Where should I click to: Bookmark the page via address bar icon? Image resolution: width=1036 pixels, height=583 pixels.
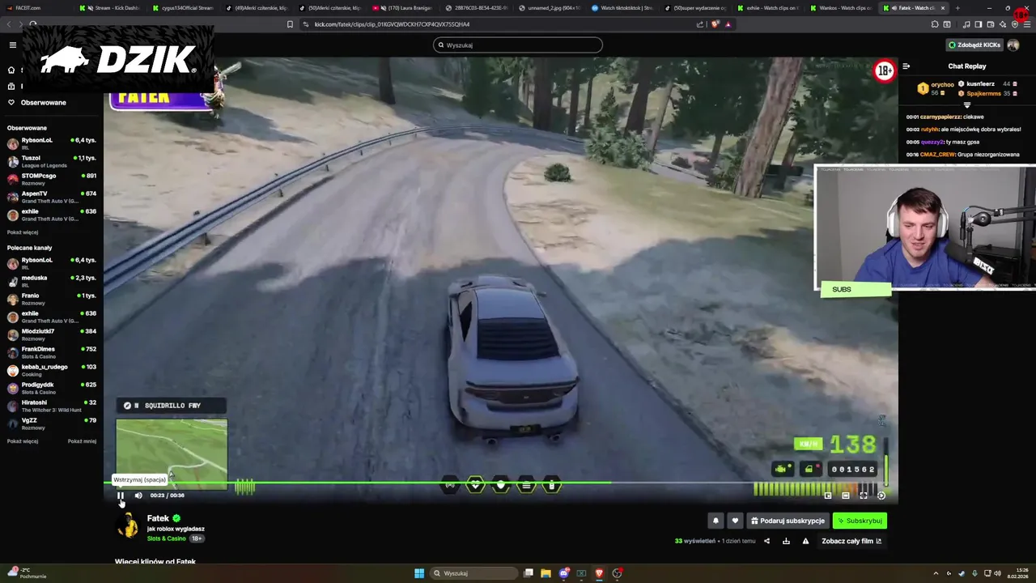pos(290,24)
